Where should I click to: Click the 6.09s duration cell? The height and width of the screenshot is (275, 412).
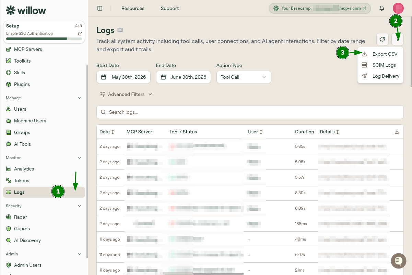pyautogui.click(x=300, y=208)
